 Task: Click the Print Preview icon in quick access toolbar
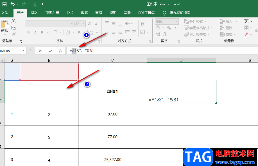pos(35,4)
